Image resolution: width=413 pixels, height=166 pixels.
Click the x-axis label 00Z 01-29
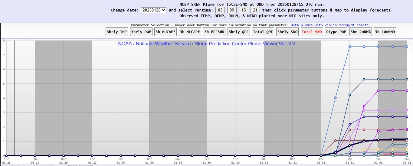(35, 161)
